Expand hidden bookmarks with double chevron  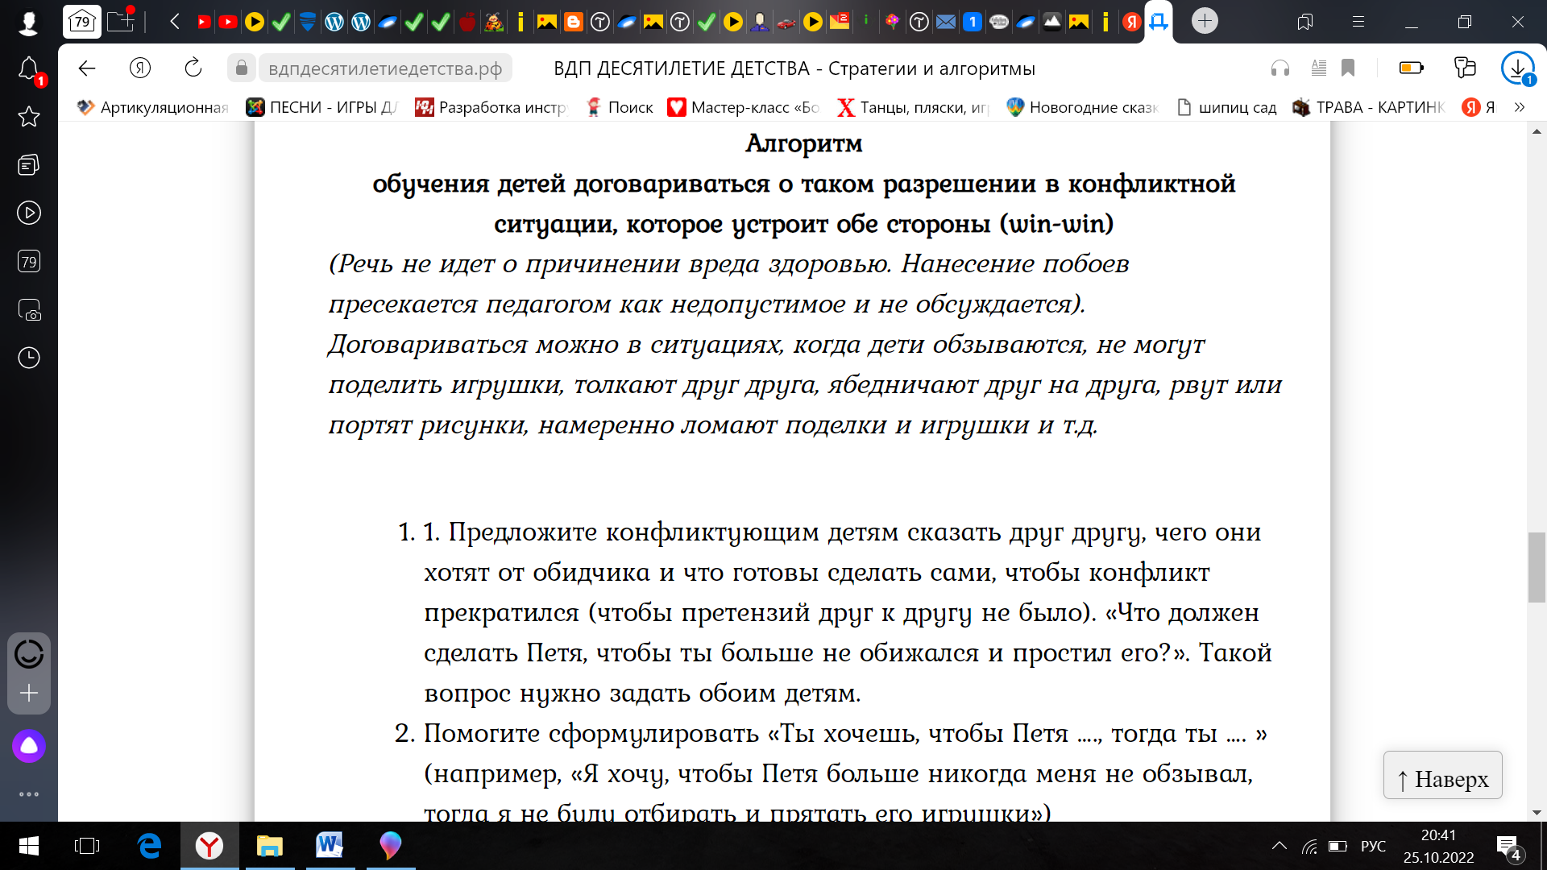[x=1520, y=107]
